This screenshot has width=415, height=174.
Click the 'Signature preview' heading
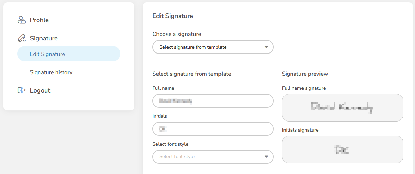coord(305,74)
